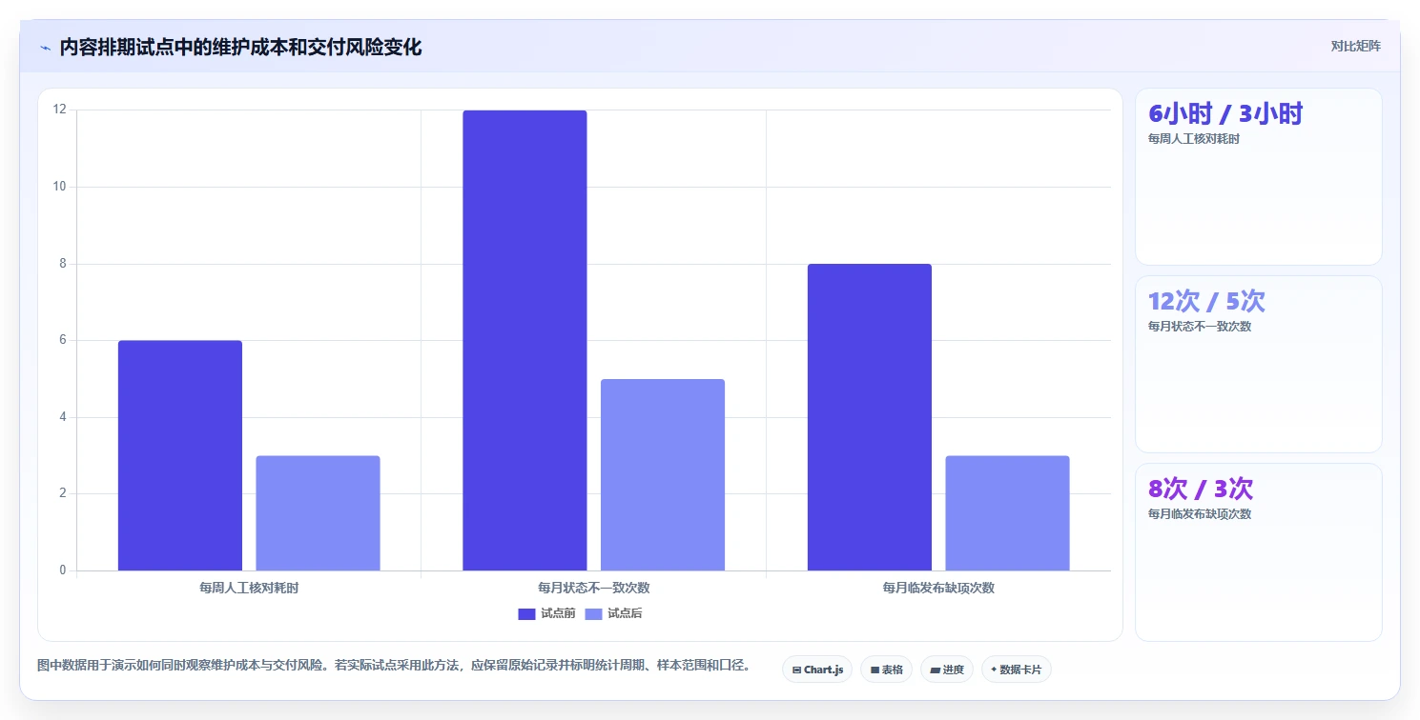
Task: Click the 试点前 bar for 每周人工核对耗时
Action: pyautogui.click(x=180, y=455)
